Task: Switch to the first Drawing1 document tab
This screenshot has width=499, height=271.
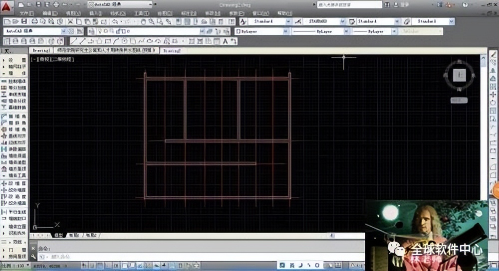Action: [x=41, y=51]
